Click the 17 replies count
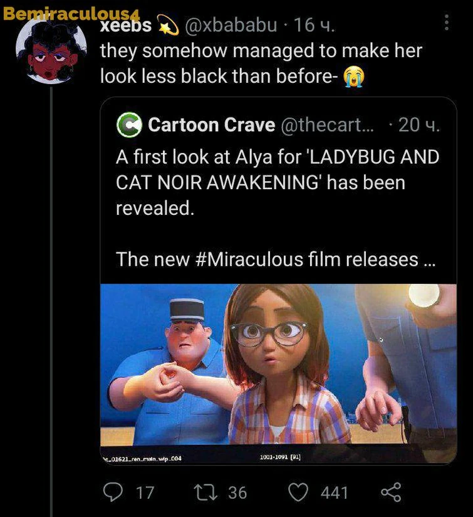Viewport: 473px width, 517px height. [145, 493]
